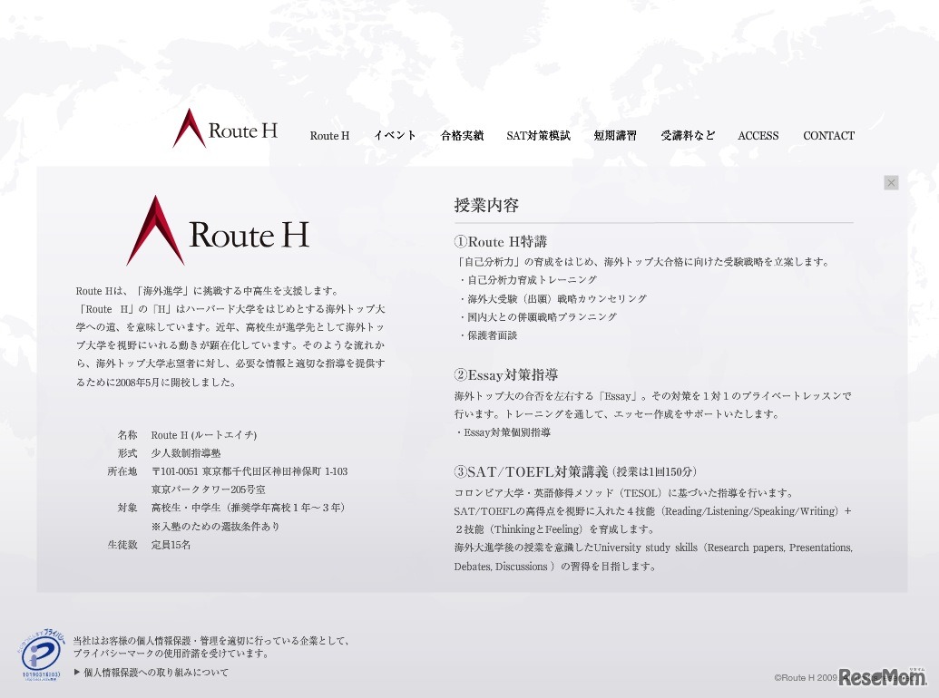
Task: Click the ©Route H 2009 copyright text
Action: click(x=806, y=678)
